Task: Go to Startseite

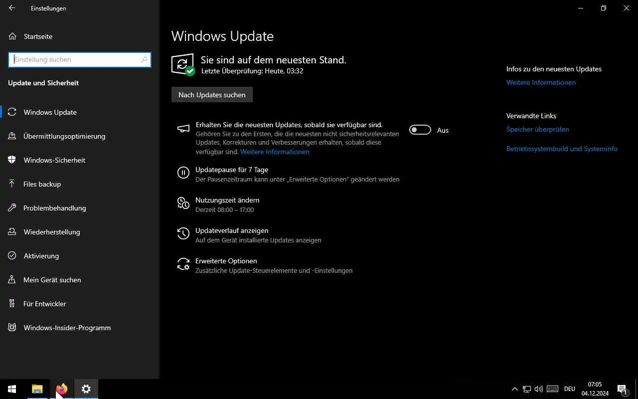Action: (80, 36)
